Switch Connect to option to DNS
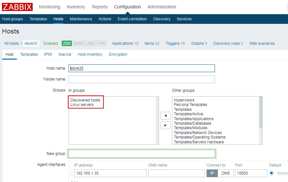Viewport: 288px width, 182px height. 225,173
